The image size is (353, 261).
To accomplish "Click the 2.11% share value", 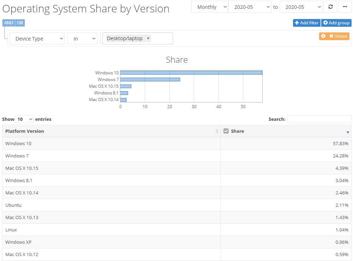I will click(x=342, y=205).
